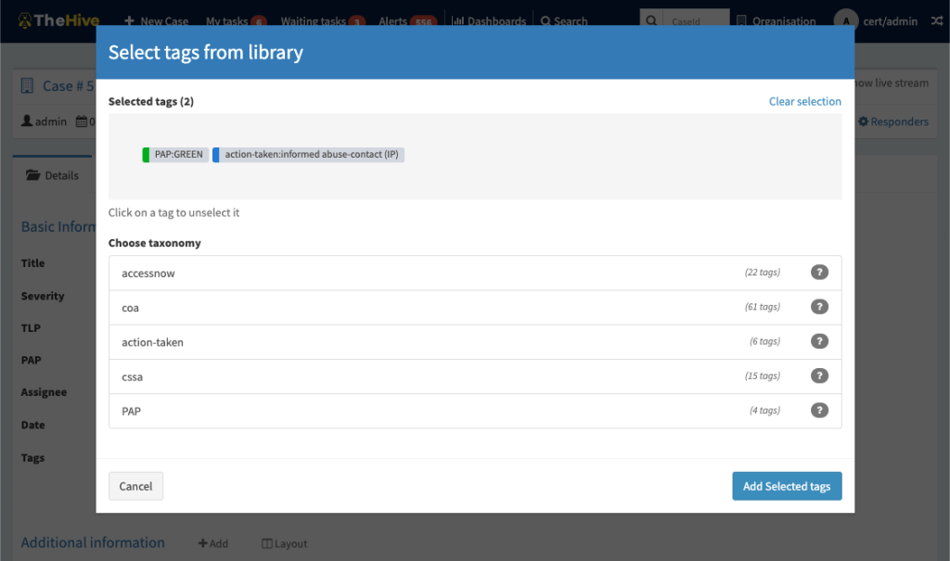
Task: Click the question mark for cssa taxonomy
Action: pyautogui.click(x=819, y=376)
